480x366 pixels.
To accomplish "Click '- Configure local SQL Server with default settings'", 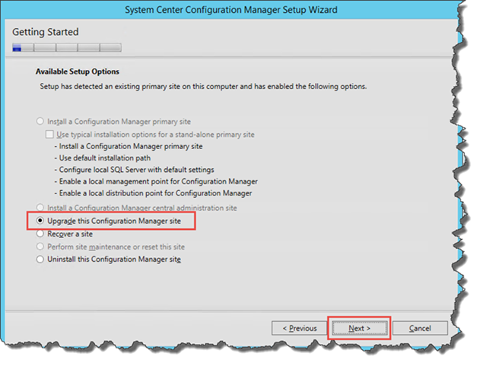I will 134,170.
